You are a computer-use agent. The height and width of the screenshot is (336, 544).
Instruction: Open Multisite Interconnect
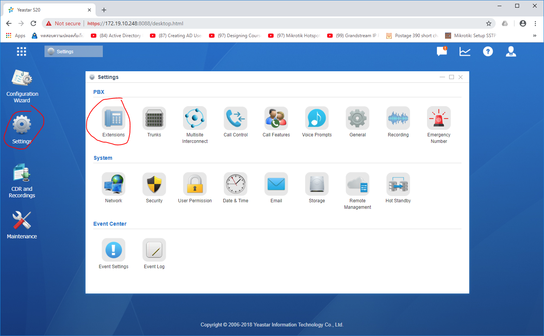(195, 125)
